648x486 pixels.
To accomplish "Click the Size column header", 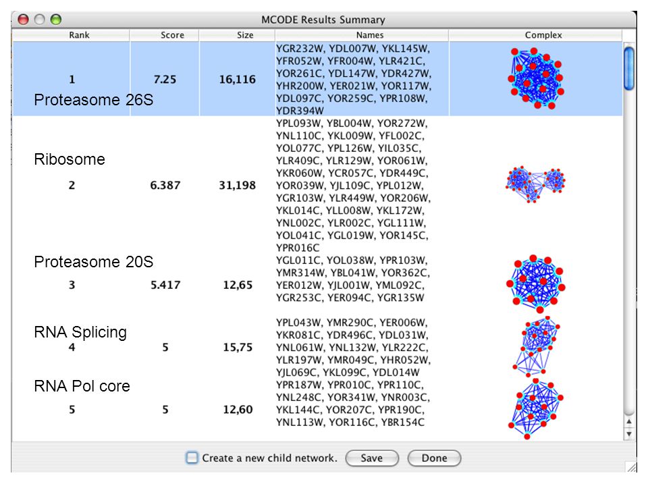I will coord(237,35).
